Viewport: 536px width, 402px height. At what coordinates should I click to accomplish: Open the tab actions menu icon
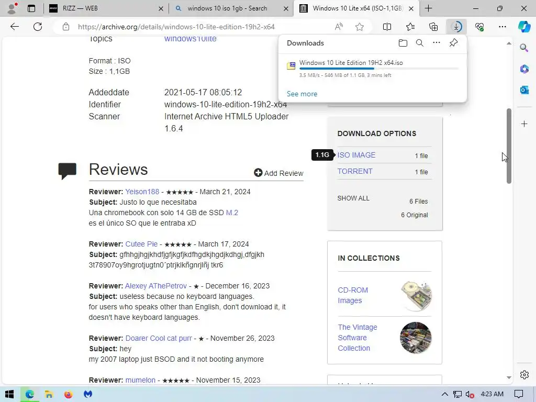click(31, 8)
